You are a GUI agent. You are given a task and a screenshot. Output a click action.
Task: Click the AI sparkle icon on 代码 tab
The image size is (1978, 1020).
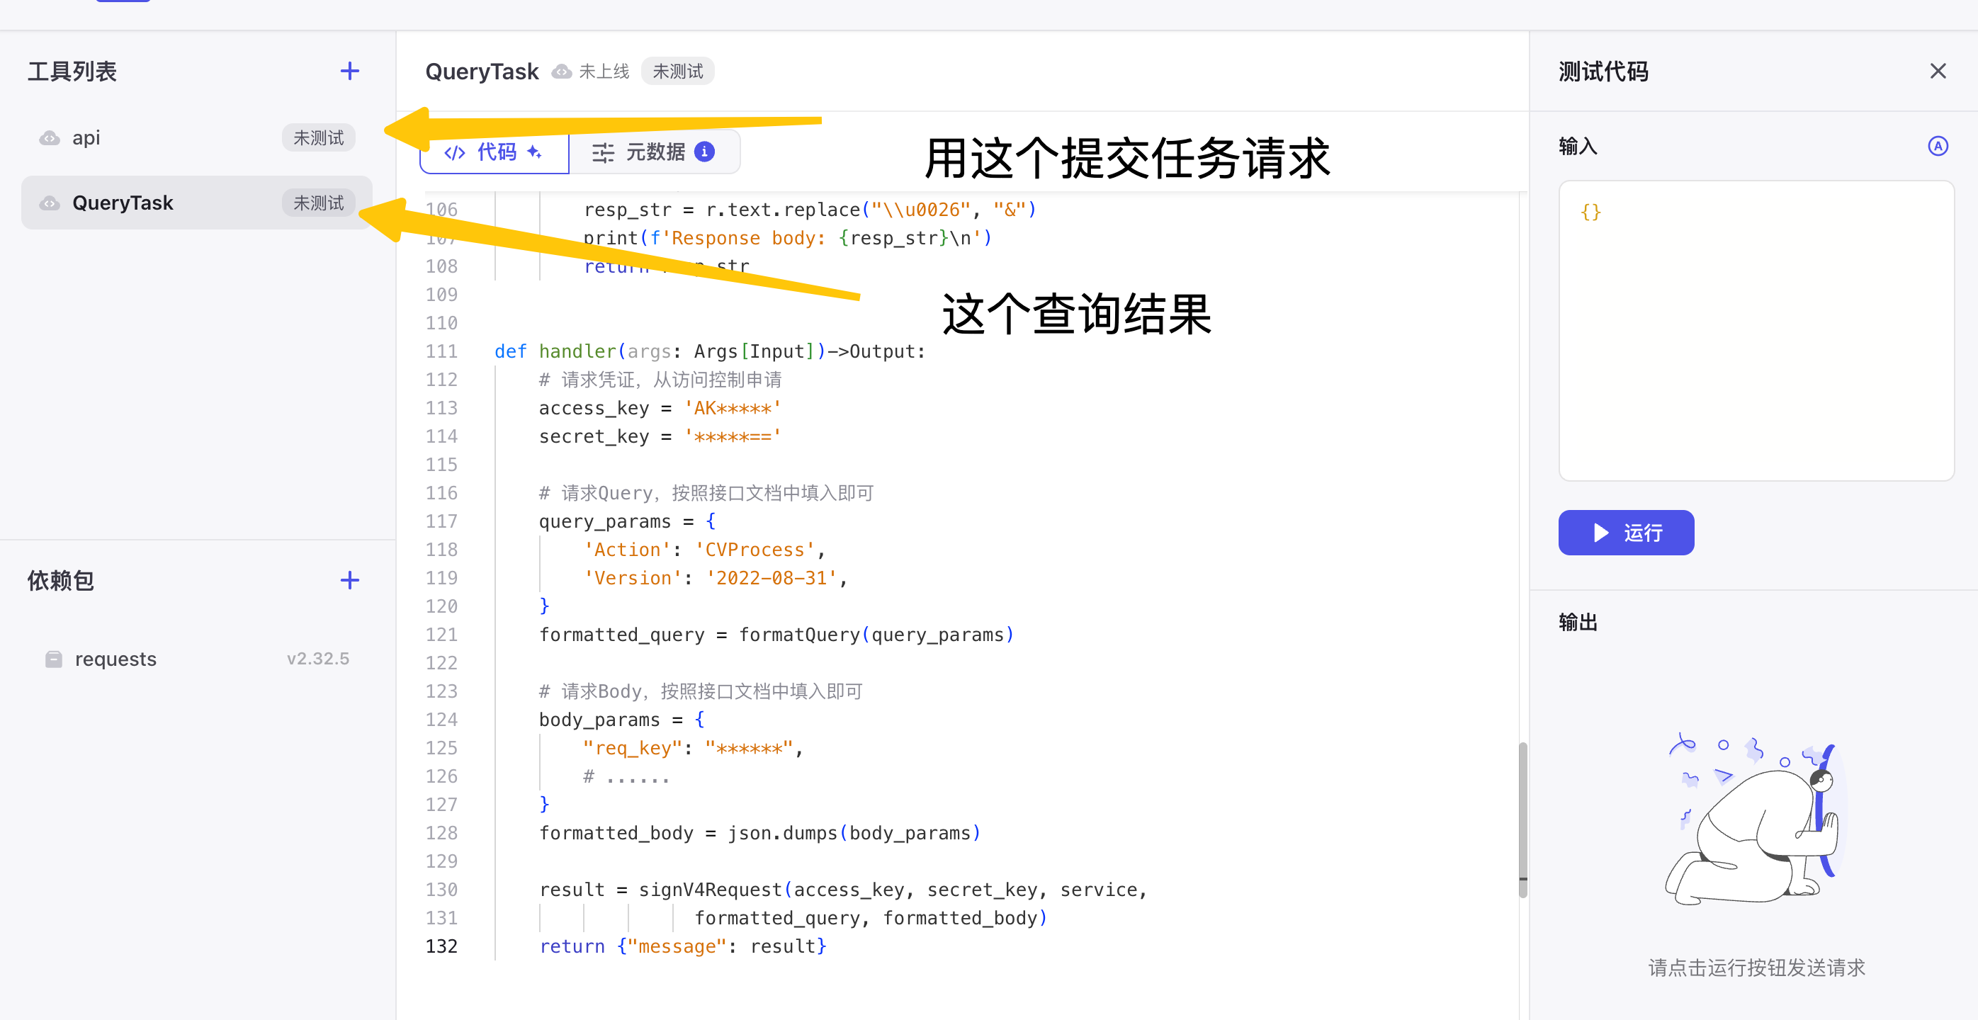pos(534,152)
